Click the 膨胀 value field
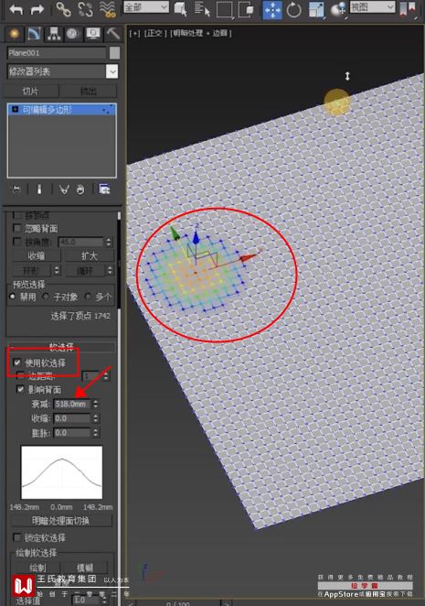The height and width of the screenshot is (606, 425). 71,433
